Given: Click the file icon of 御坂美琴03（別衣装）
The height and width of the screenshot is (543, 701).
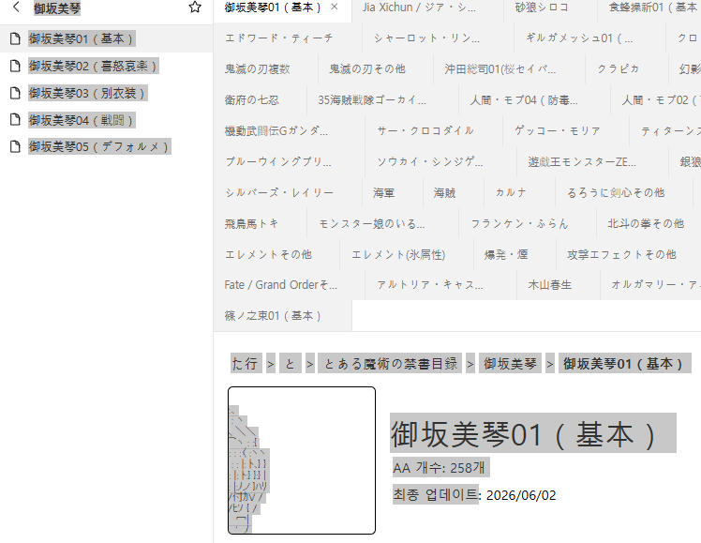Looking at the screenshot, I should click(15, 93).
